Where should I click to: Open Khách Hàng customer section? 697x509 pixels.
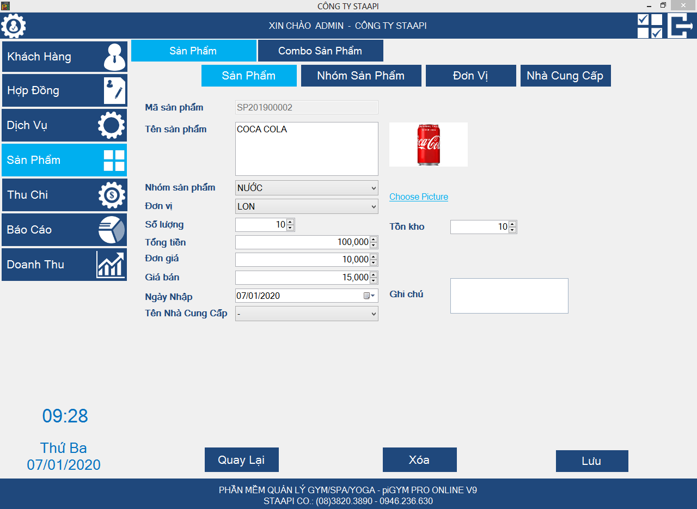coord(64,57)
